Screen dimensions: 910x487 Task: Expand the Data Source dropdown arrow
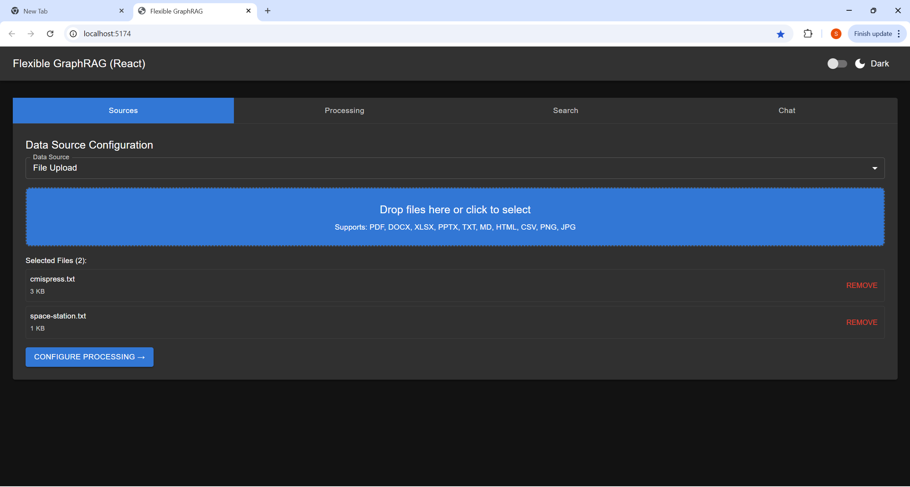pos(874,168)
